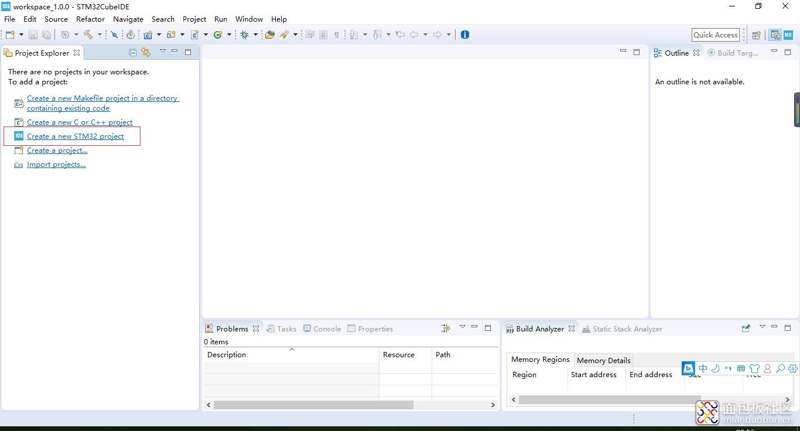Click the Back navigation arrow icon
Screen dimensions: 800x431
pos(414,35)
